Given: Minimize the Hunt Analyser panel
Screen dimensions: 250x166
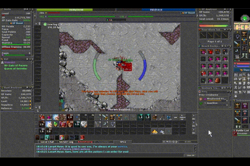Looking at the screenshot, I should pos(30,87).
